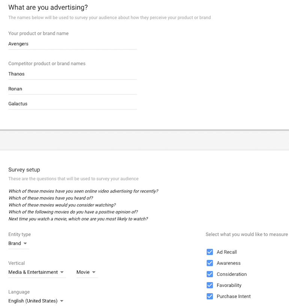Viewport: 289px width, 306px height.
Task: Open the Entity type Brand dropdown
Action: (x=18, y=243)
